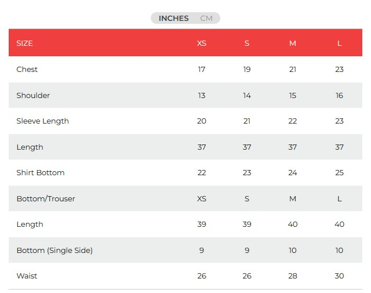Image resolution: width=371 pixels, height=293 pixels.
Task: Click the Chest row label
Action: (x=27, y=70)
